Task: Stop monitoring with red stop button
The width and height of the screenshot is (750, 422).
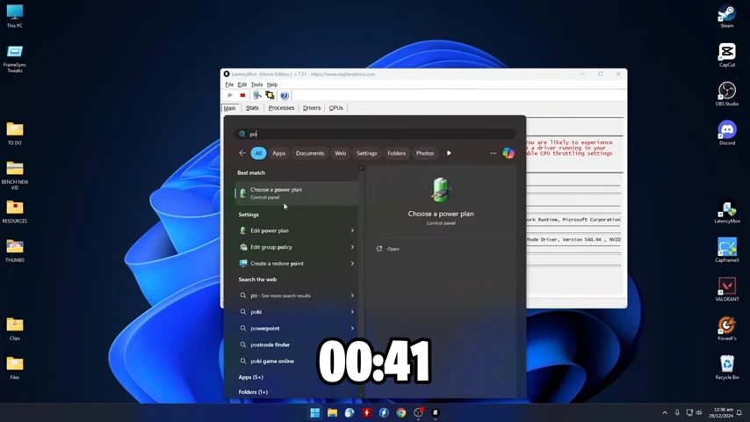Action: tap(242, 95)
